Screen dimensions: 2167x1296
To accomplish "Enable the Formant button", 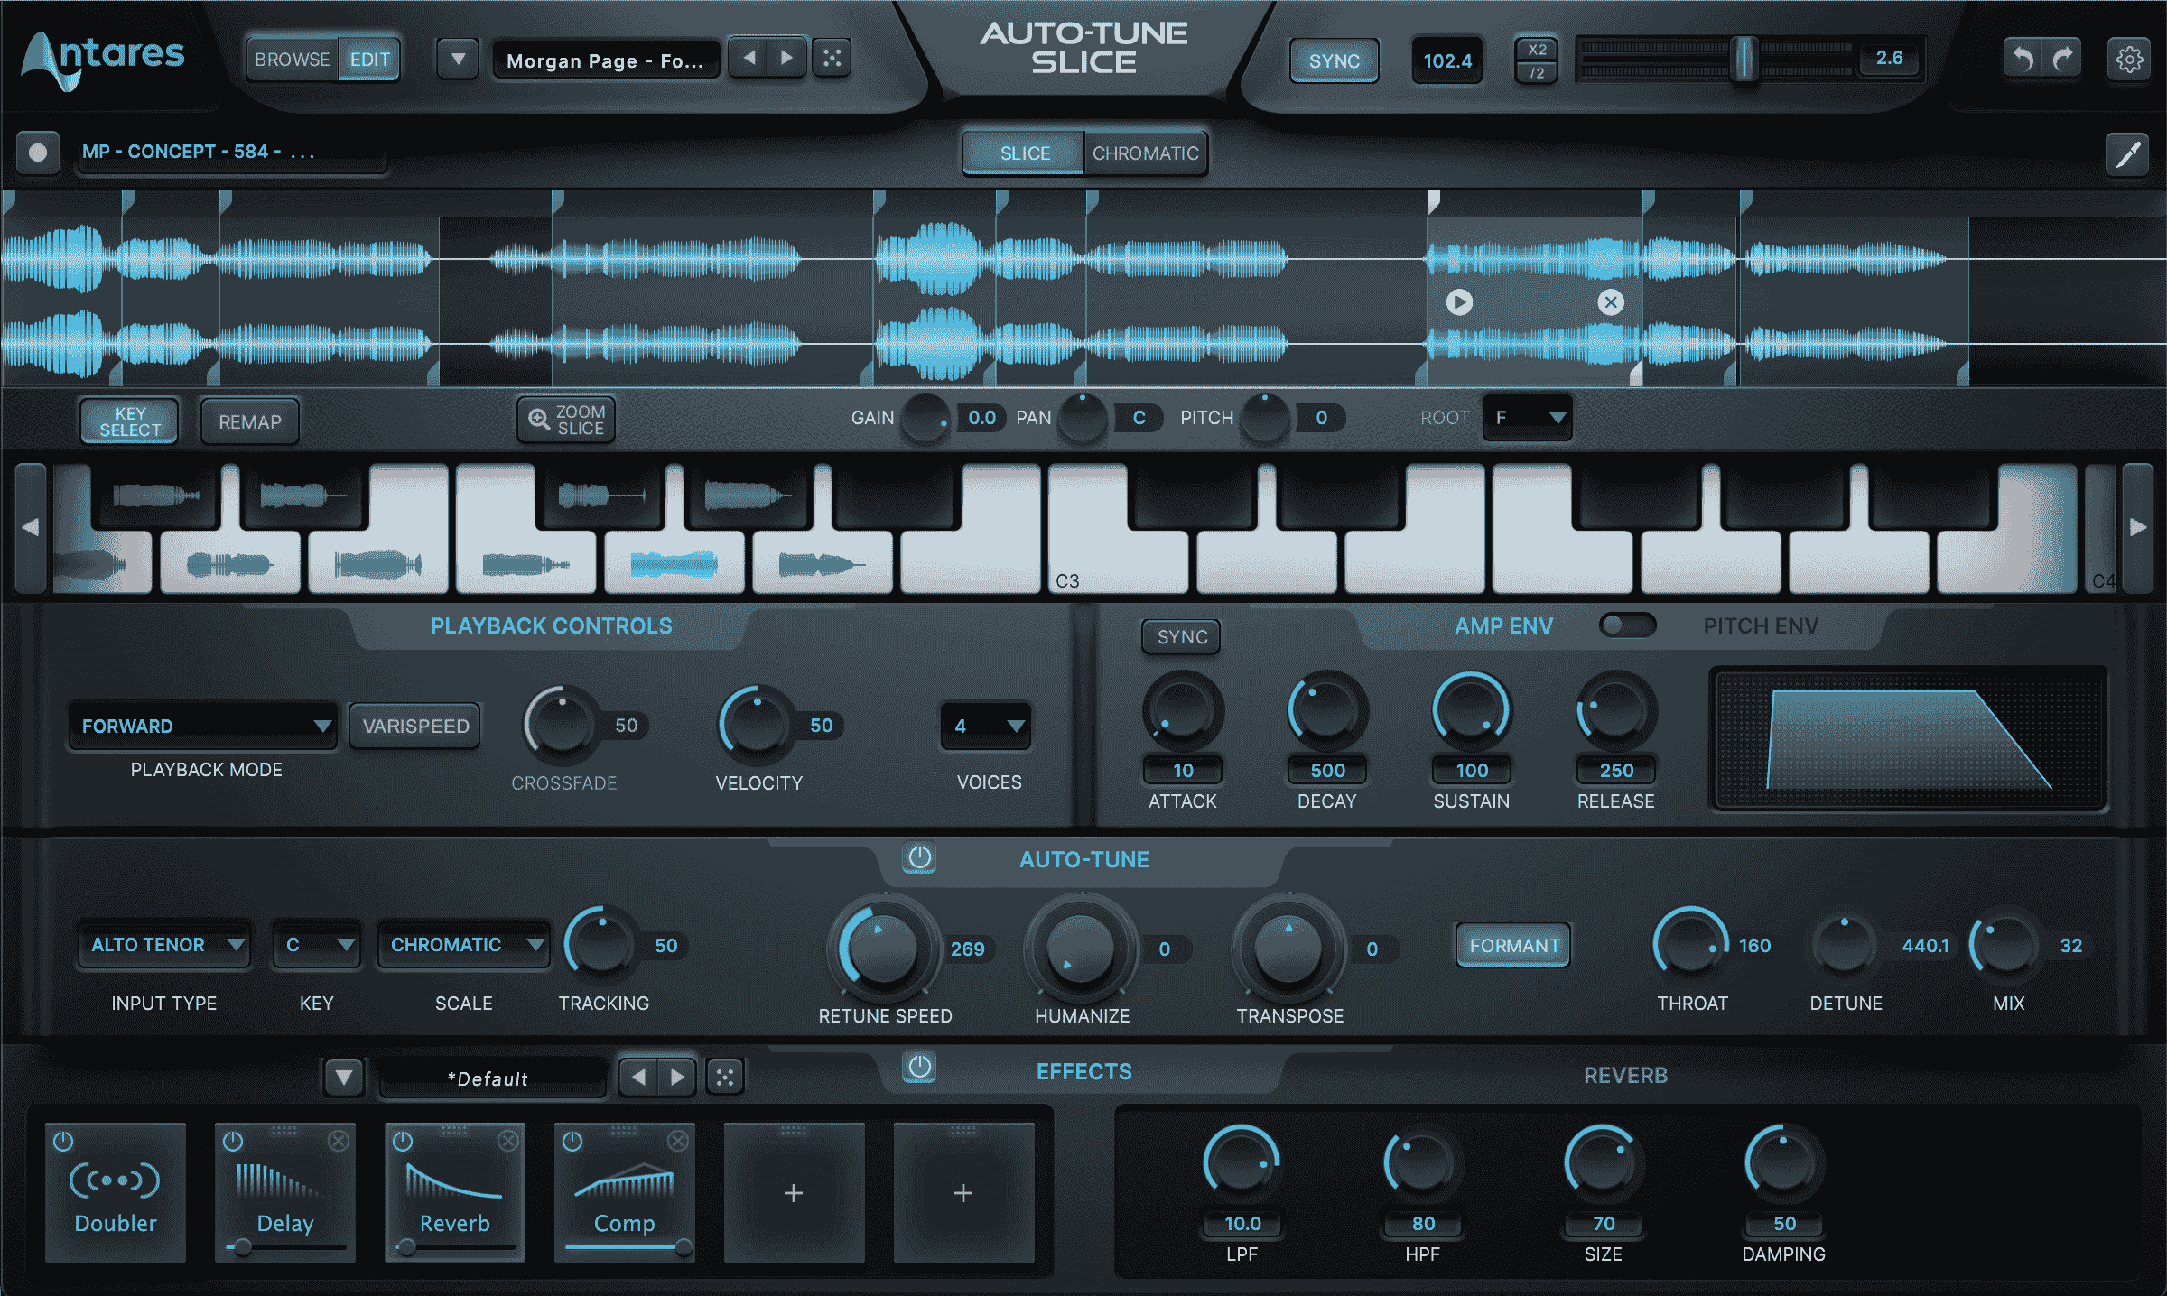I will point(1512,946).
